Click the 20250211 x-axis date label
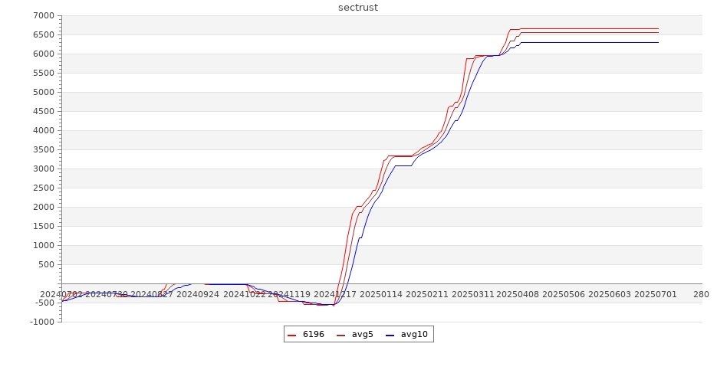This screenshot has height=383, width=717. 429,294
